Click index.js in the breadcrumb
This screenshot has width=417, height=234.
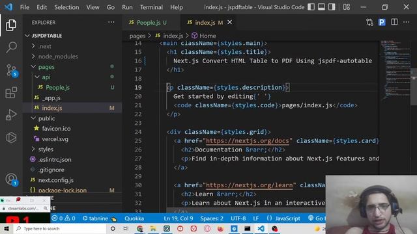click(x=173, y=36)
